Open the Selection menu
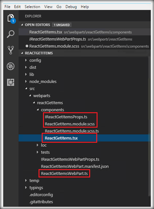154x209 pixels. pos(32,7)
